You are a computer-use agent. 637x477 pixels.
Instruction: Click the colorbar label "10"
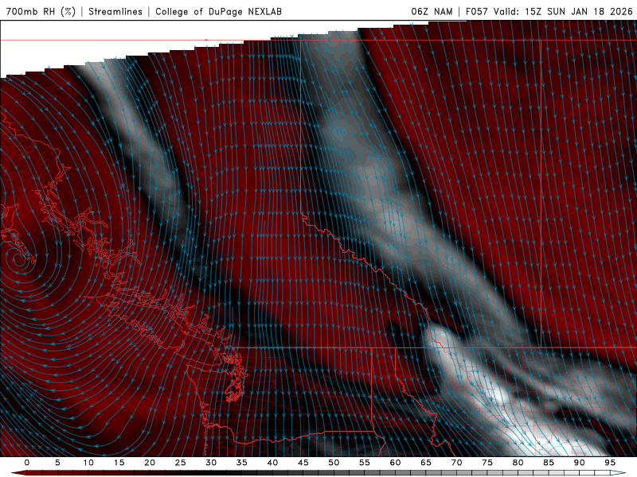coord(88,463)
